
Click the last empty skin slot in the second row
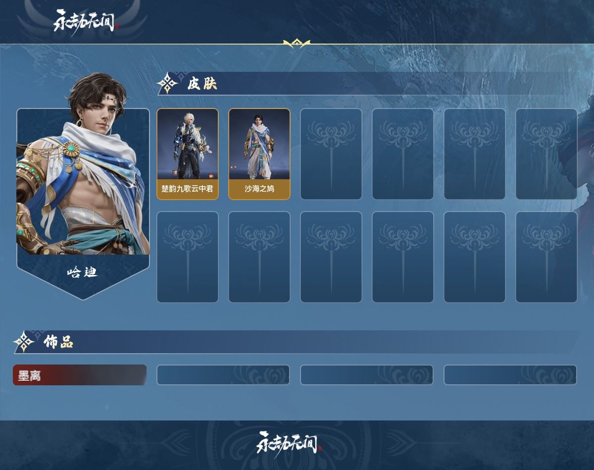tap(546, 257)
